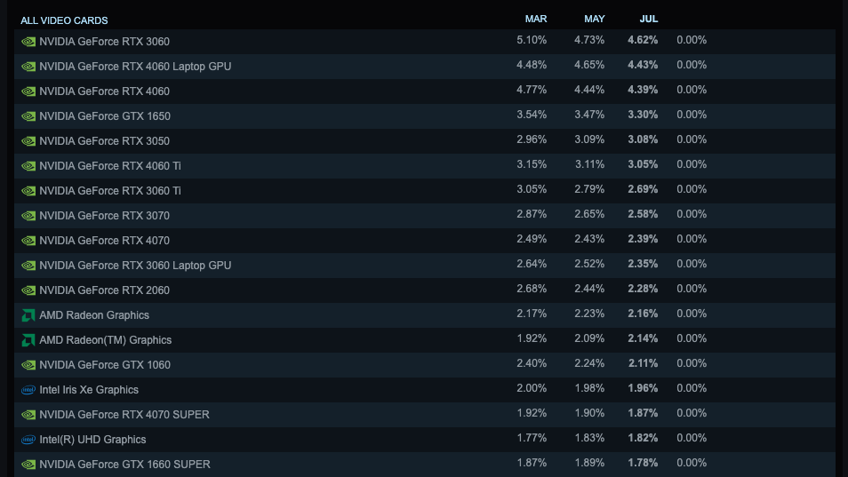Click Intel logo beside Iris Xe Graphics
The height and width of the screenshot is (477, 848).
coord(28,390)
